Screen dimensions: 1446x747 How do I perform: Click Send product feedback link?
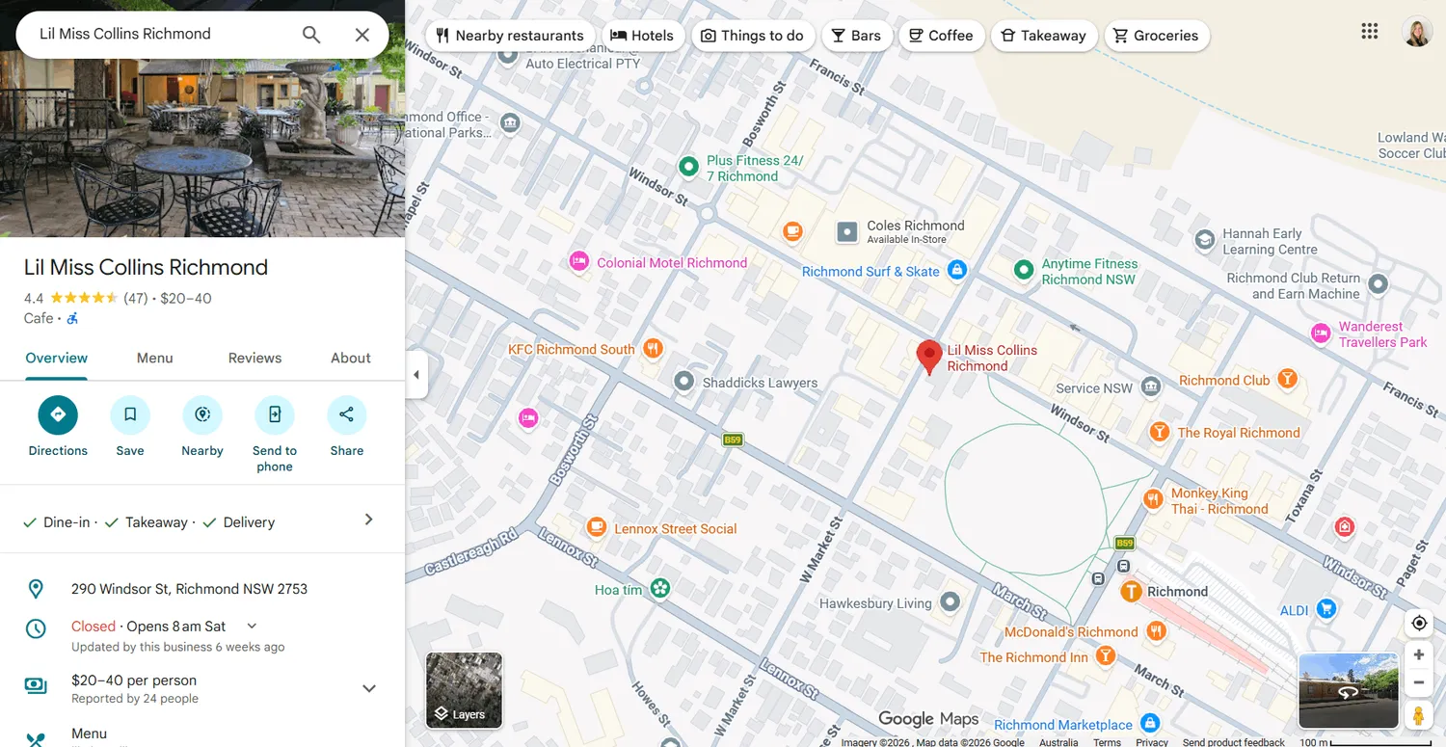point(1234,742)
